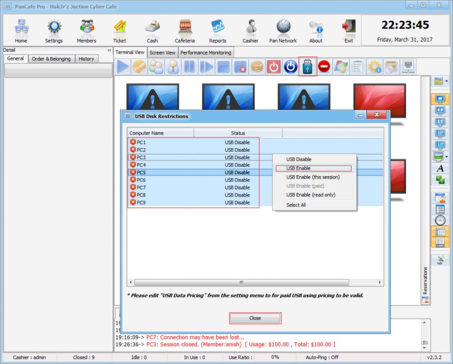
Task: Select the PC9 row in USB list
Action: pos(200,203)
